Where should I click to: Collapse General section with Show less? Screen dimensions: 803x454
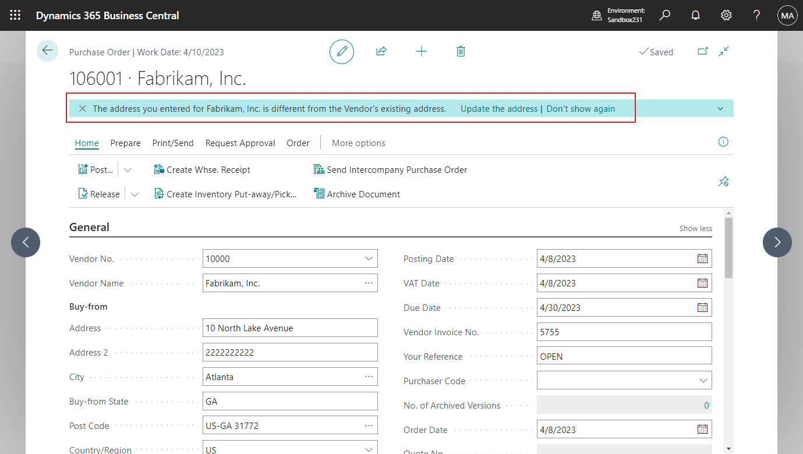pos(695,228)
